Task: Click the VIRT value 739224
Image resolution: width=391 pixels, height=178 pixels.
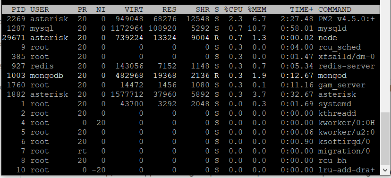Action: (x=129, y=38)
